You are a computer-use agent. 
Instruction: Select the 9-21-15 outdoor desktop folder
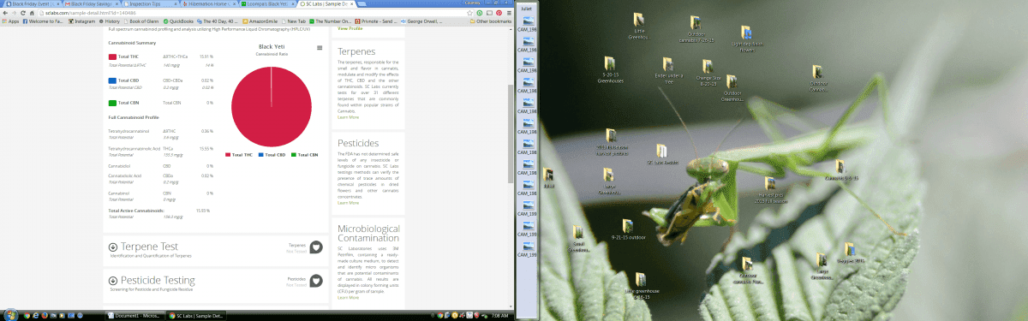627,228
